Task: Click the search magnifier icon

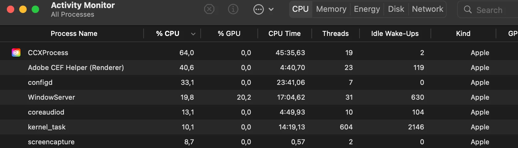Action: [468, 10]
